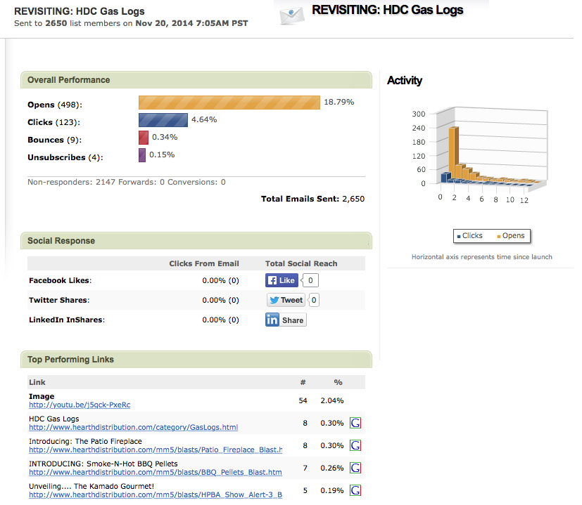
Task: Open the Patio_Fireplace_Blast link
Action: click(155, 450)
